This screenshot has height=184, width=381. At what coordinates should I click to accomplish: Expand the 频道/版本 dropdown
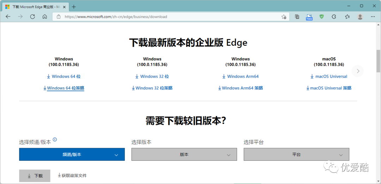72,154
